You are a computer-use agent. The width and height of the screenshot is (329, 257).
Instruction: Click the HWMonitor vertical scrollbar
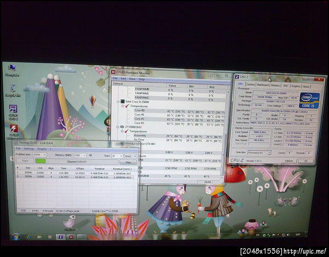coord(223,155)
